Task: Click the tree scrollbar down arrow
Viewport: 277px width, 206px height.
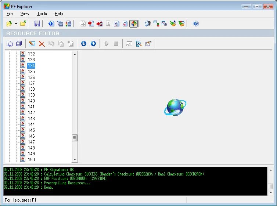Action: tap(75, 160)
